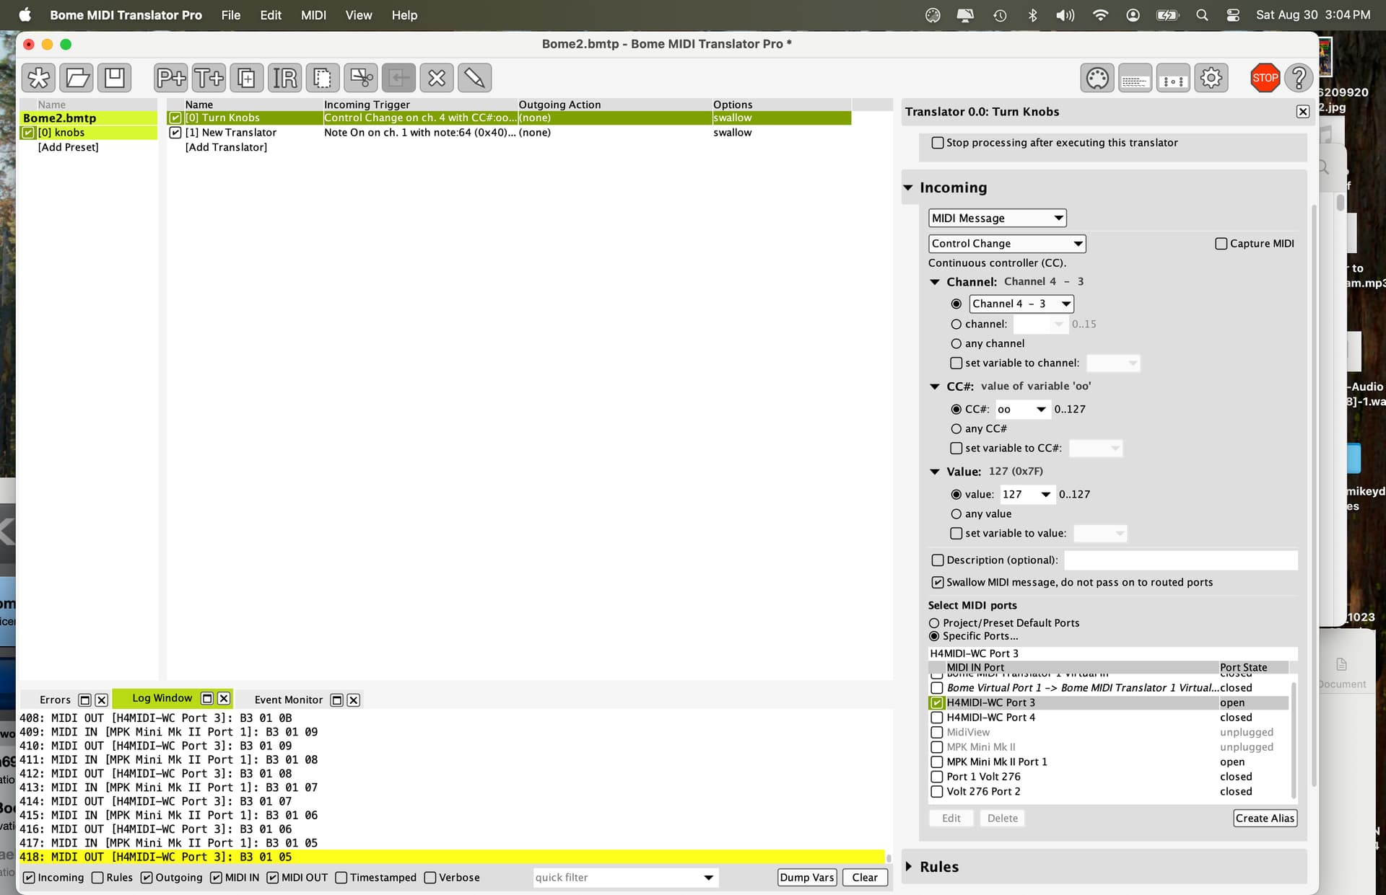Check the MPK Mini Mk II Port 1 box
Image resolution: width=1386 pixels, height=895 pixels.
coord(937,762)
